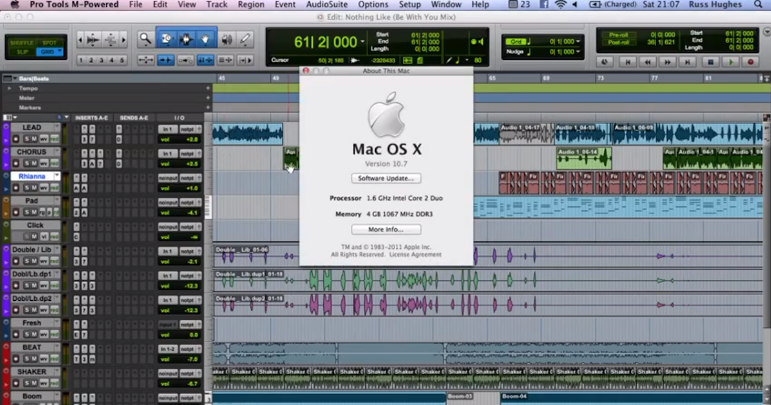This screenshot has height=405, width=771.
Task: Click the Wi-Fi menu bar icon
Action: pyautogui.click(x=560, y=4)
